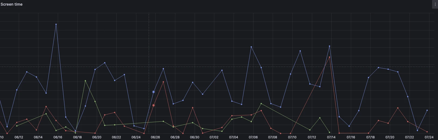This screenshot has width=438, height=140.
Task: Click the 07/08 date axis label
Action: tap(273, 137)
